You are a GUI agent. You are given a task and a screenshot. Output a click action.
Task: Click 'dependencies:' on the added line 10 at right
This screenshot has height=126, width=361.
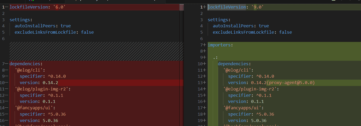(234, 64)
